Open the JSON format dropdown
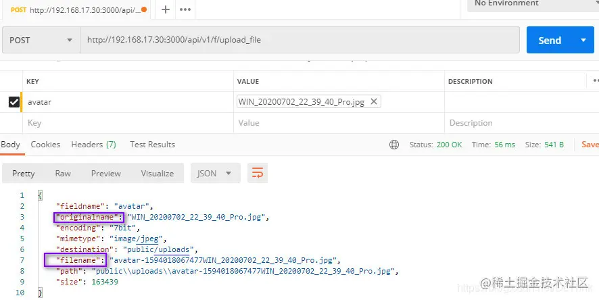599x300 pixels. [216, 173]
